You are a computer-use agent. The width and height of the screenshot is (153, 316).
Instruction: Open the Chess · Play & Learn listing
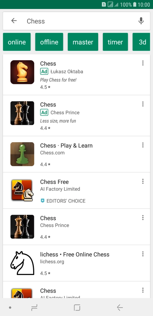(66, 145)
